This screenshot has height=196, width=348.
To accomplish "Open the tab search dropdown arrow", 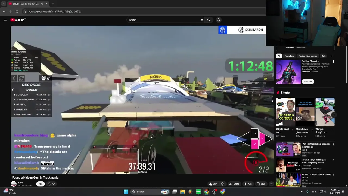I will 4,4.
